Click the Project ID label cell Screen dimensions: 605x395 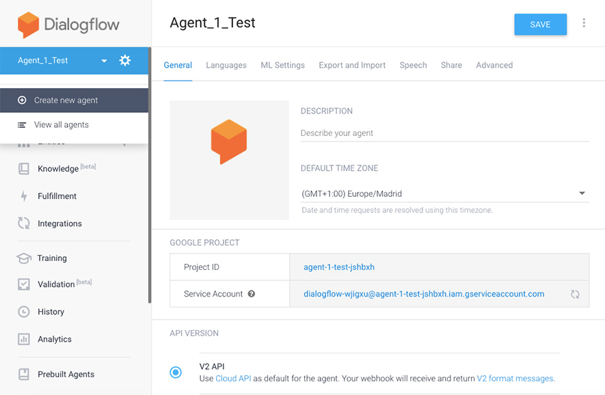[230, 267]
